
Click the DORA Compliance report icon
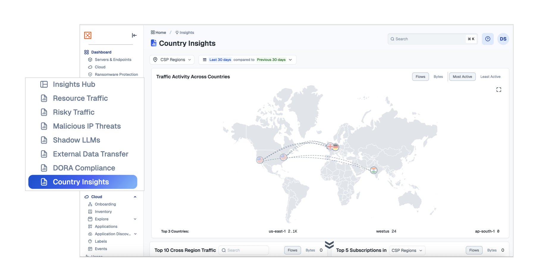[x=44, y=168]
